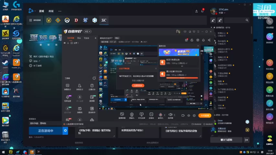
Task: Click the share icon in stream header
Action: [x=209, y=40]
